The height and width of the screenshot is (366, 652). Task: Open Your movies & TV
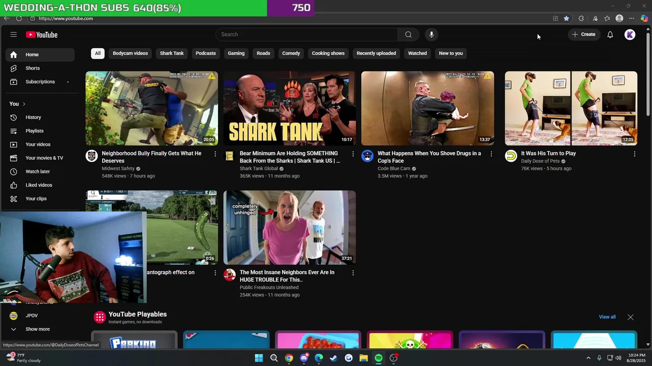point(40,158)
